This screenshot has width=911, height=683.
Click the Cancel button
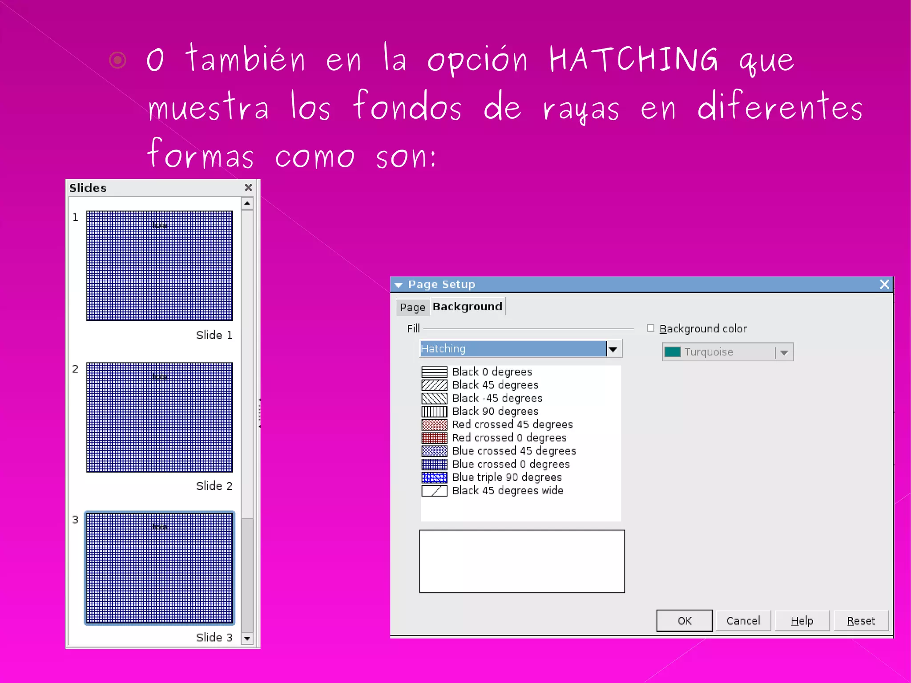click(743, 621)
